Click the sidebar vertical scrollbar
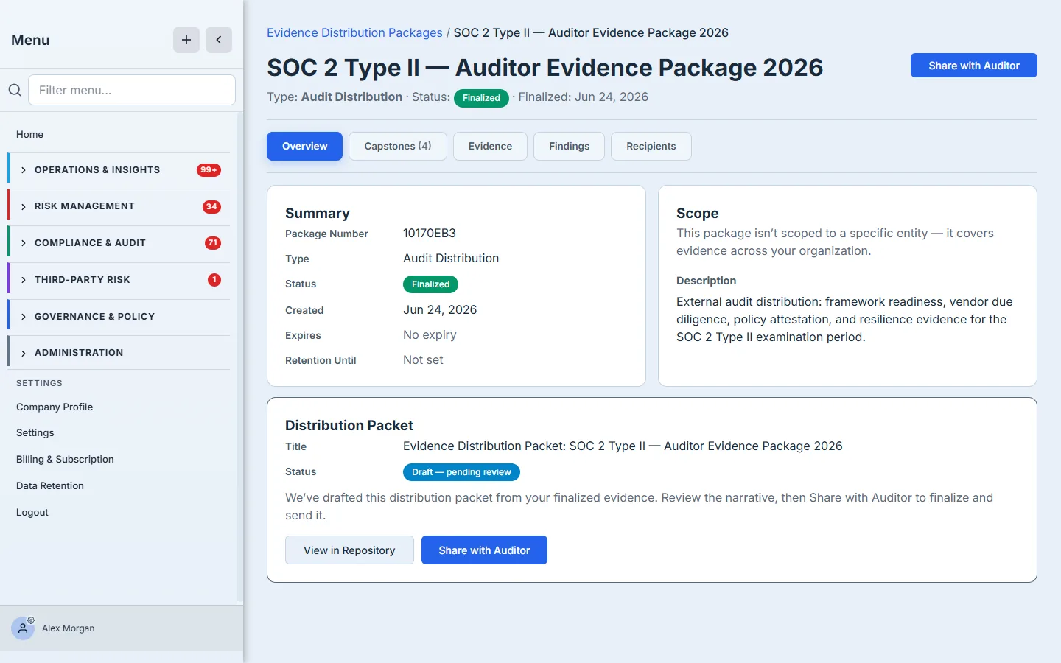The width and height of the screenshot is (1061, 663). 239,357
